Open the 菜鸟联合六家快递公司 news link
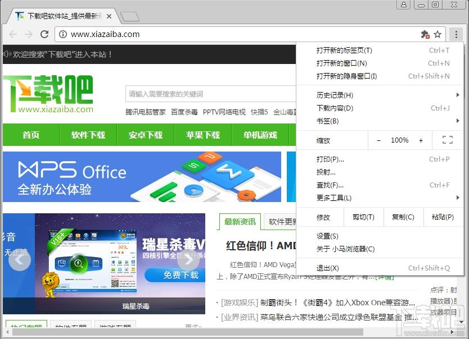This screenshot has width=469, height=339. coord(340,317)
